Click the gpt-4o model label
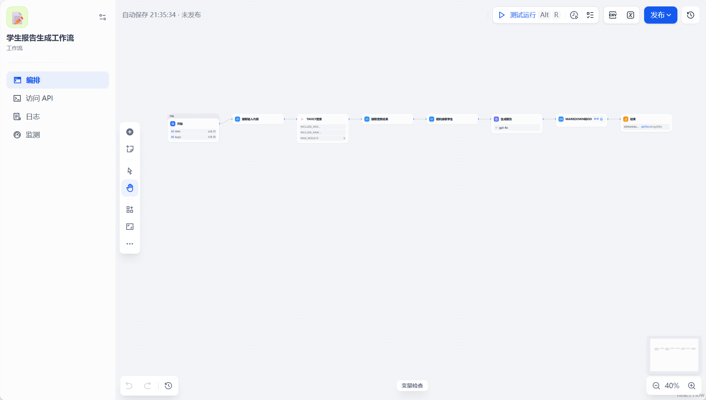 pos(503,128)
